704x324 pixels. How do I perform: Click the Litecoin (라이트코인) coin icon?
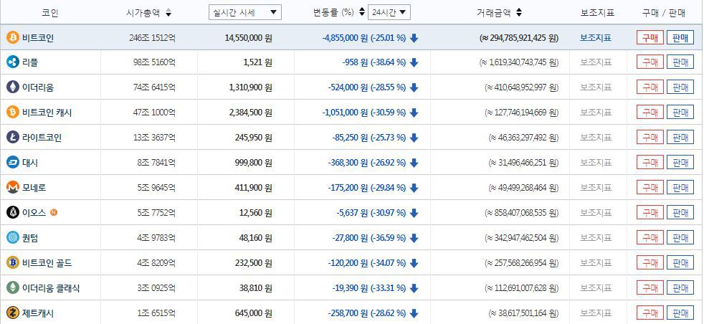(x=13, y=138)
